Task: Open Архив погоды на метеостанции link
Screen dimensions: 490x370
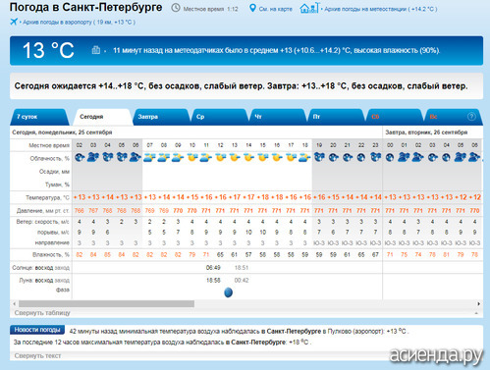Action: click(380, 9)
